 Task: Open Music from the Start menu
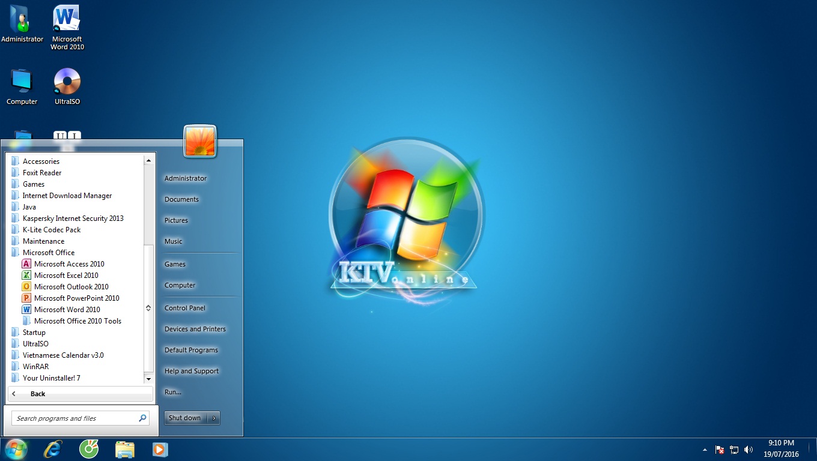pyautogui.click(x=173, y=241)
